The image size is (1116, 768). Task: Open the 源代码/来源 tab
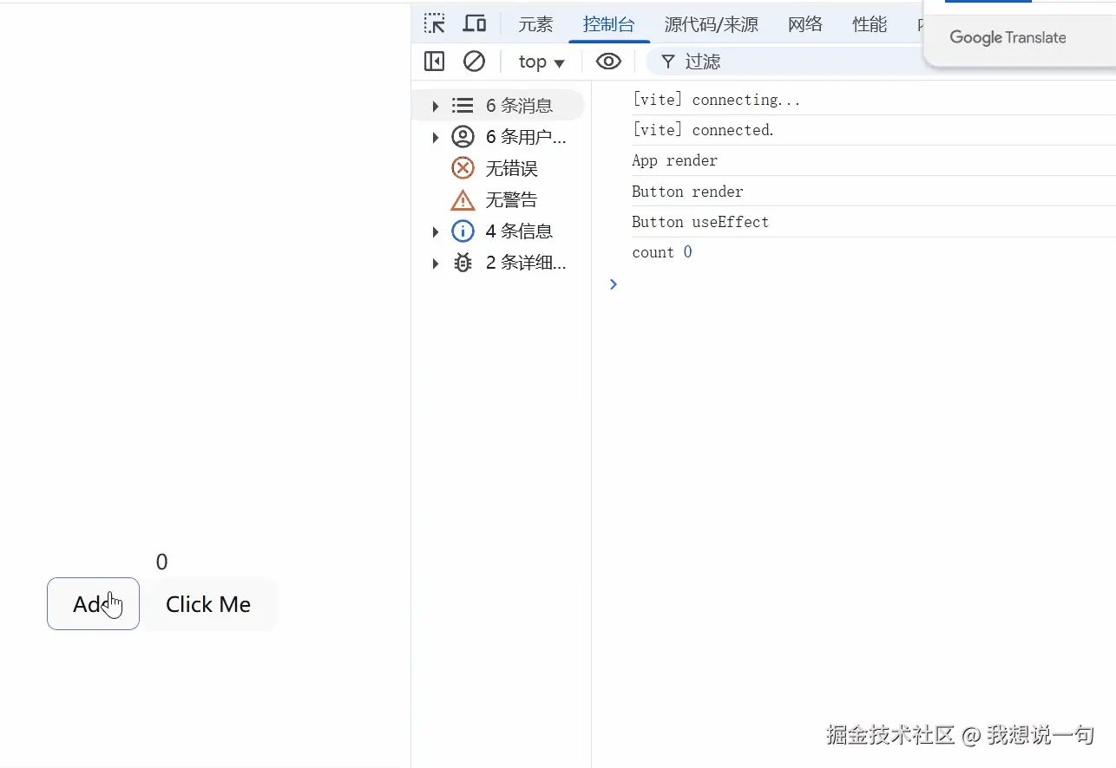712,24
